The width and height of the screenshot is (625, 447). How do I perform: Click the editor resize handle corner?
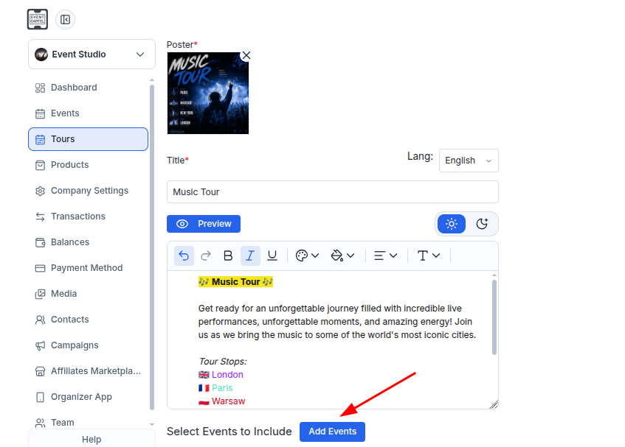[x=494, y=404]
